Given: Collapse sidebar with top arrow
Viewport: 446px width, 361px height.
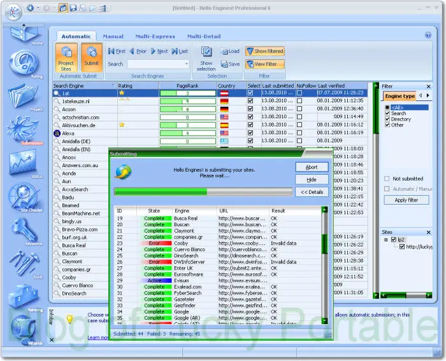Looking at the screenshot, I should point(24,25).
